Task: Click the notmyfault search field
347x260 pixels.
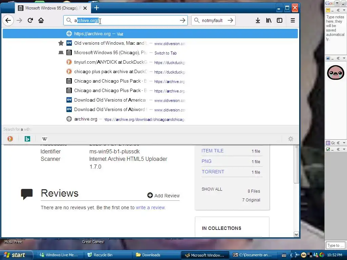Action: point(213,20)
